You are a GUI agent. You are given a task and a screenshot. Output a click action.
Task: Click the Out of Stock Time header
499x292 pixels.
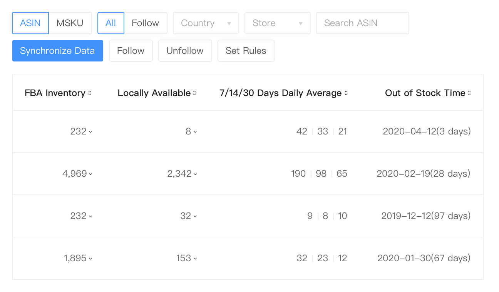point(425,93)
